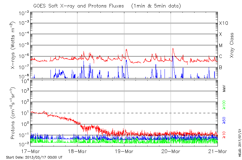Click the C flare class label

[x=221, y=56]
